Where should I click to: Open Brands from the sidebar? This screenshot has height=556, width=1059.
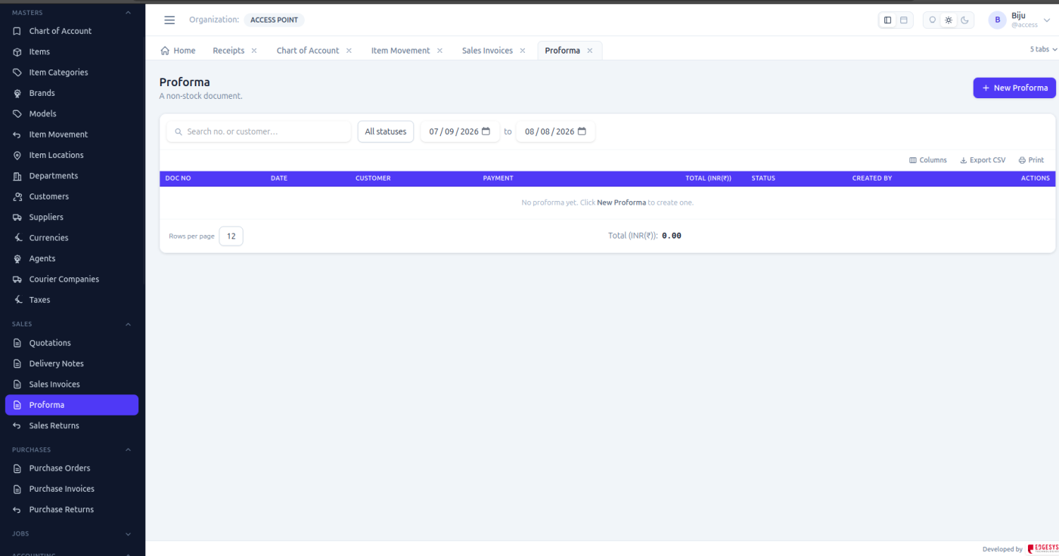(x=72, y=93)
